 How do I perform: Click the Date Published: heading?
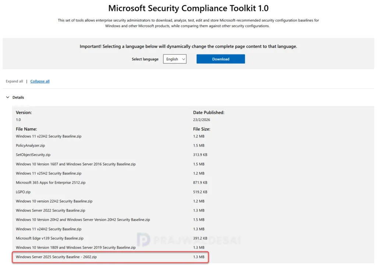tap(209, 113)
